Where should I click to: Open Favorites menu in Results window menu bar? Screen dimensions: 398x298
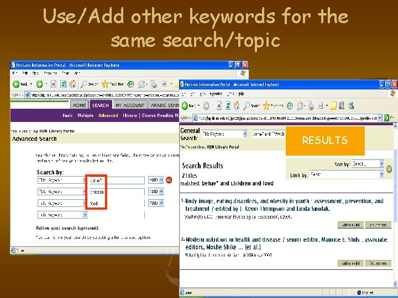point(216,94)
